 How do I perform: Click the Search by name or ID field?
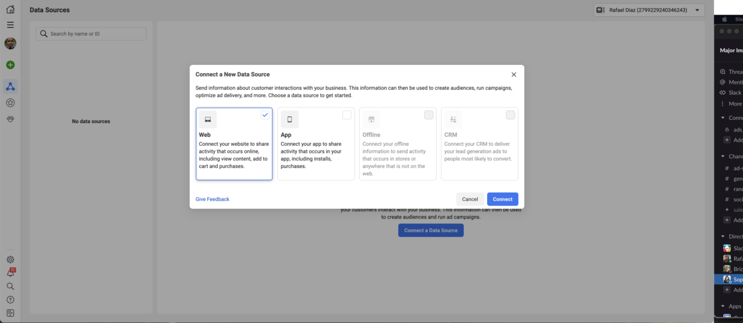click(91, 34)
